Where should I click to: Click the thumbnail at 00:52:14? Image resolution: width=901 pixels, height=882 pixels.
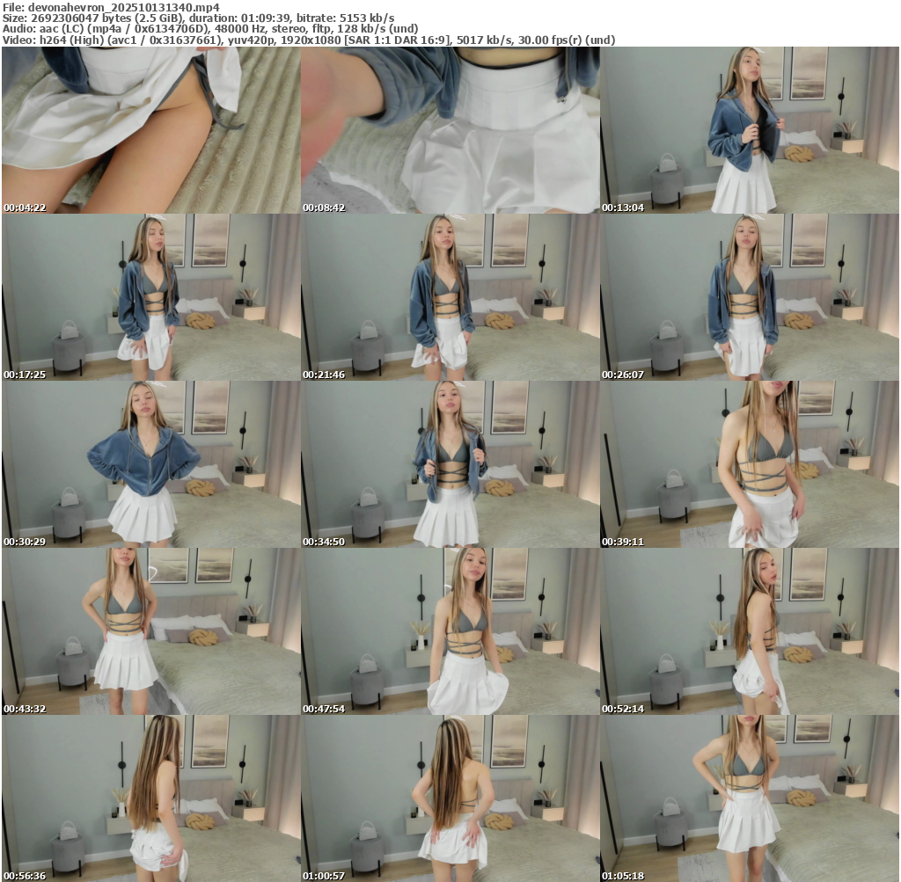pos(750,631)
